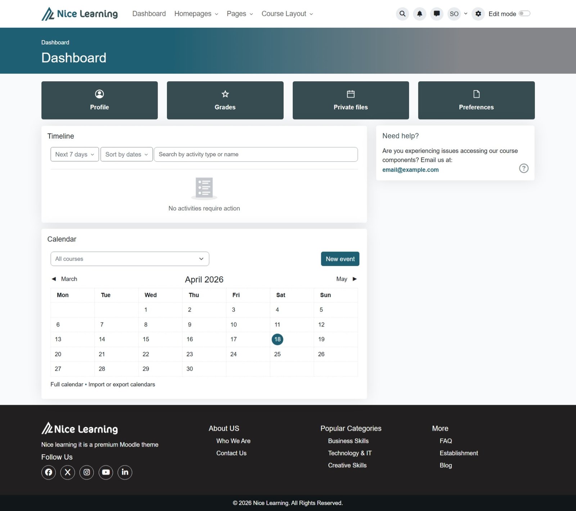Expand the SO user account menu
The image size is (576, 511).
tap(456, 14)
